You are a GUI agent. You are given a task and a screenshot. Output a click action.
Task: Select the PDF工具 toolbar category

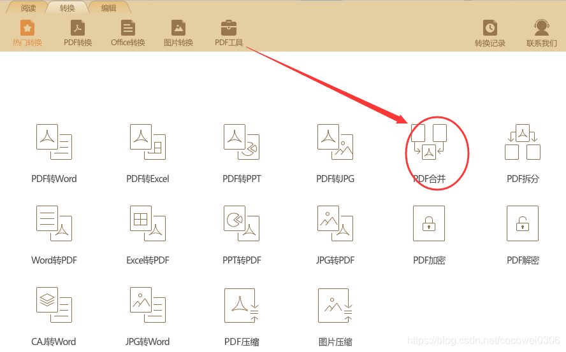tap(229, 33)
